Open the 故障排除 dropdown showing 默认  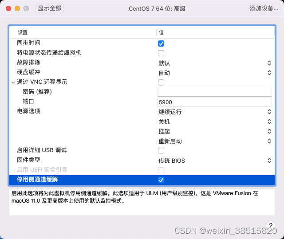pyautogui.click(x=215, y=63)
